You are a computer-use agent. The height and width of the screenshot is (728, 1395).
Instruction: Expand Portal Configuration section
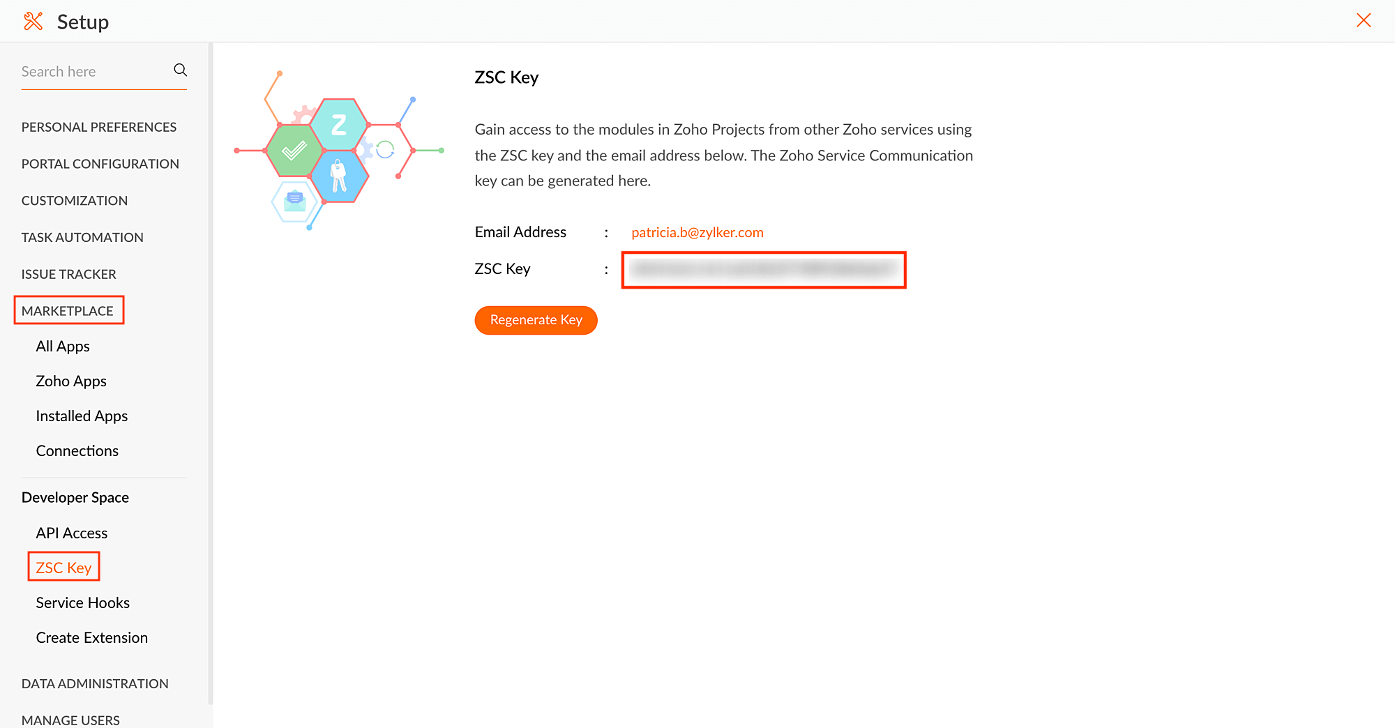click(100, 164)
